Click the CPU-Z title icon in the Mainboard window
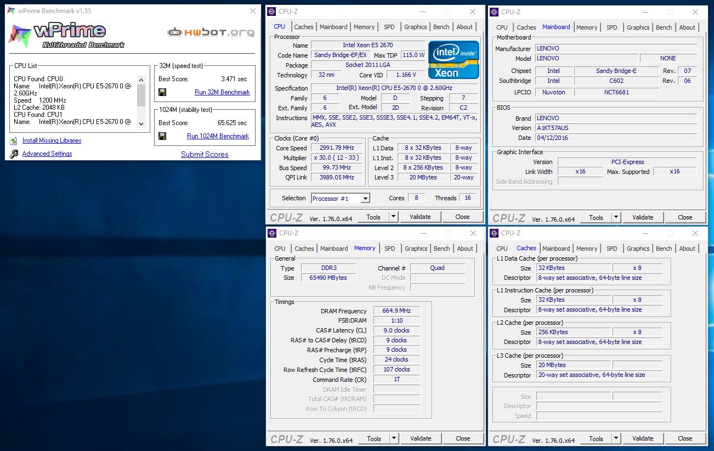 495,12
